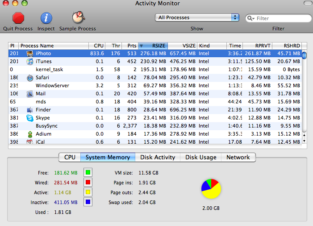Click the Finder face icon in list
Viewport: 313px width, 226px height.
point(30,110)
